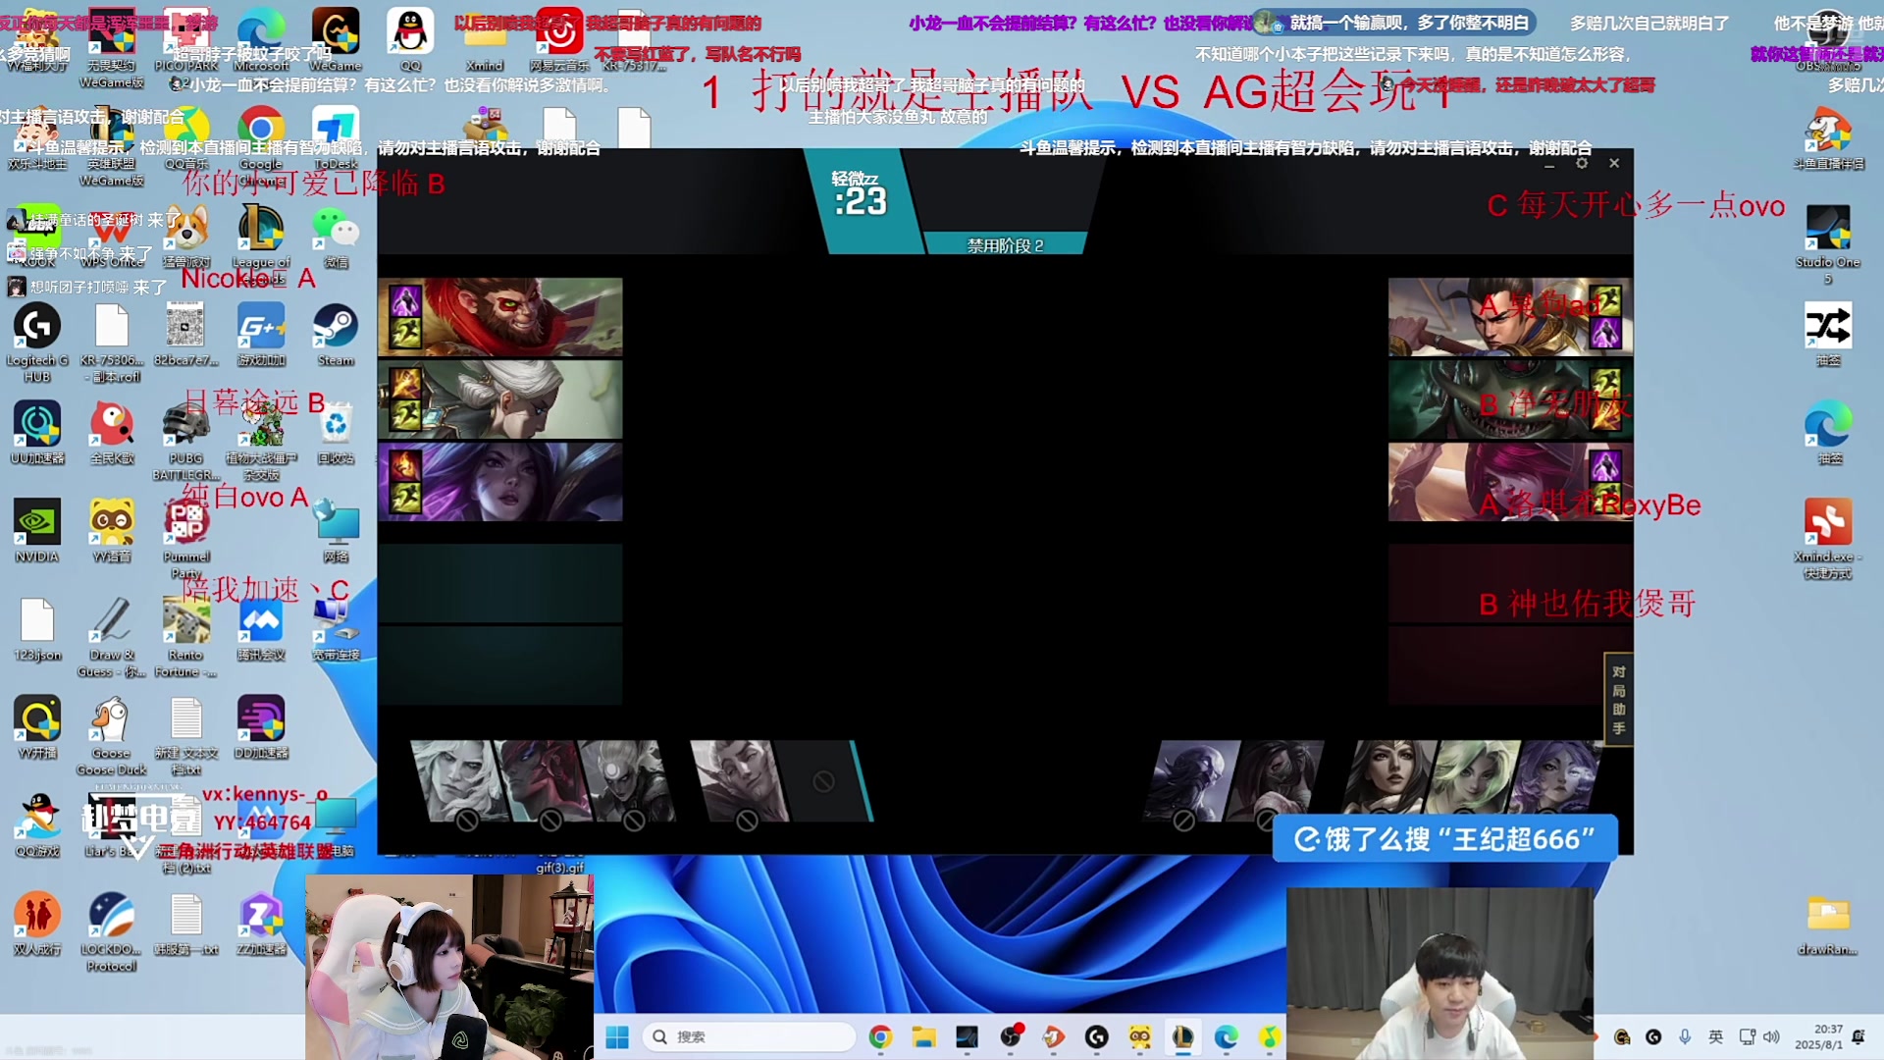Open the 回收站 recycle bin

(336, 434)
